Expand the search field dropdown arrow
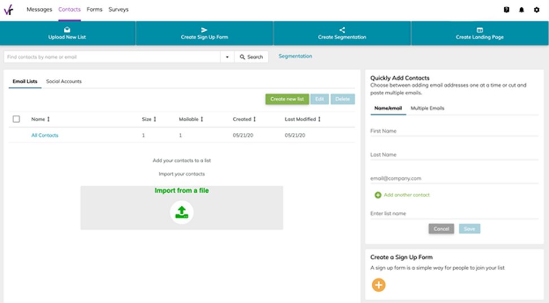 (x=227, y=57)
